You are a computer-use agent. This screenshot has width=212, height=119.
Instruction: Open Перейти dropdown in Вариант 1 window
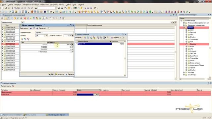tap(43, 28)
